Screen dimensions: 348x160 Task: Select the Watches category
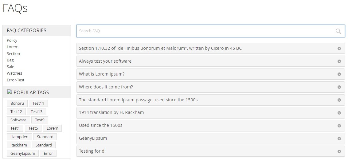[14, 73]
